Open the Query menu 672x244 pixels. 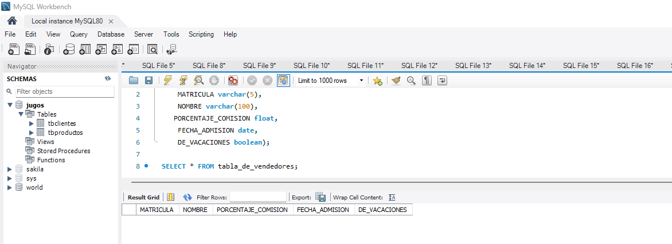pos(79,34)
